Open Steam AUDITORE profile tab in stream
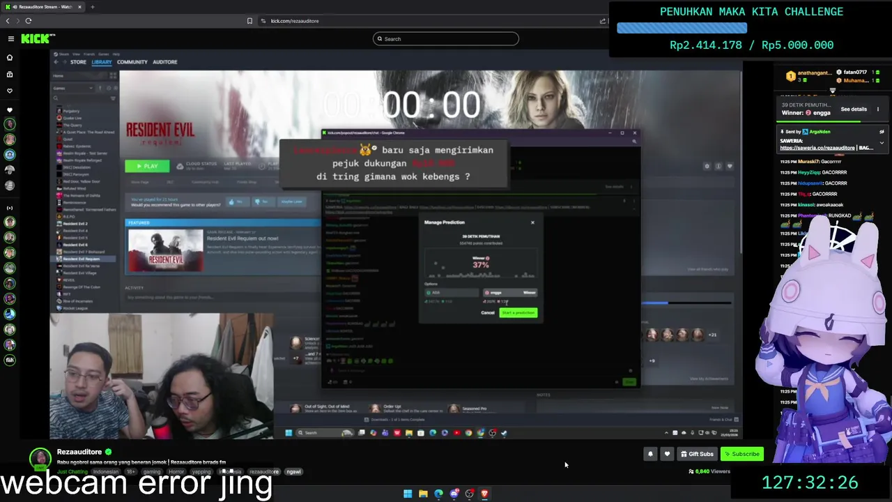The width and height of the screenshot is (892, 502). 165,62
